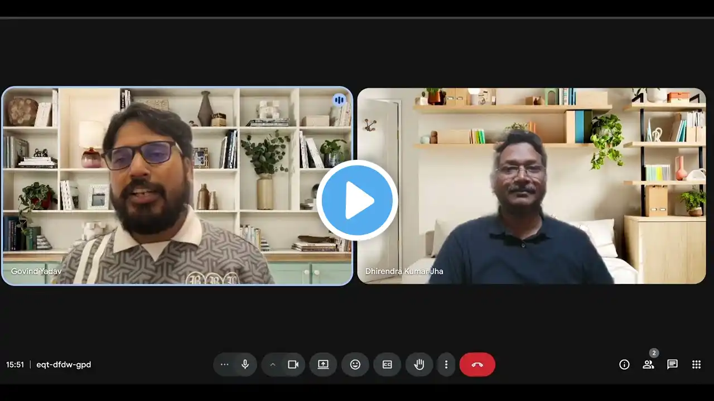Leave the call with the red button
The width and height of the screenshot is (714, 401).
coord(477,364)
